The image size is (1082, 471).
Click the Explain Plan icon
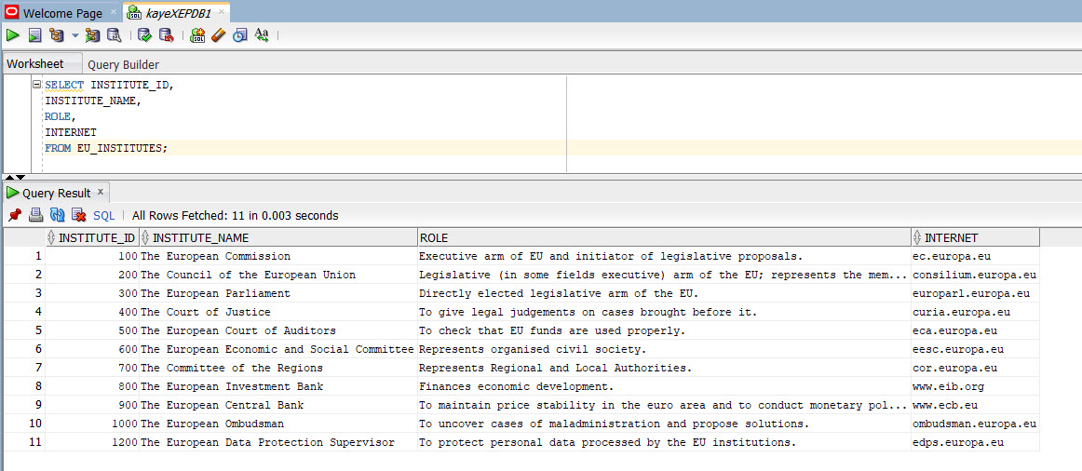point(58,34)
